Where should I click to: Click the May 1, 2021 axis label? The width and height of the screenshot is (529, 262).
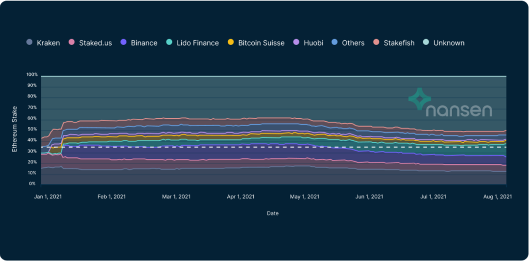(305, 196)
